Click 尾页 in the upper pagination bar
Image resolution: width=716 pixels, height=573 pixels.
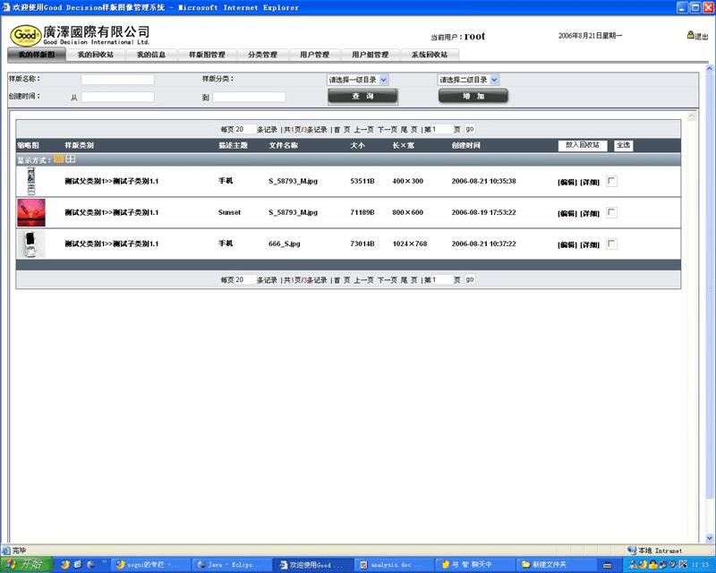[x=409, y=129]
